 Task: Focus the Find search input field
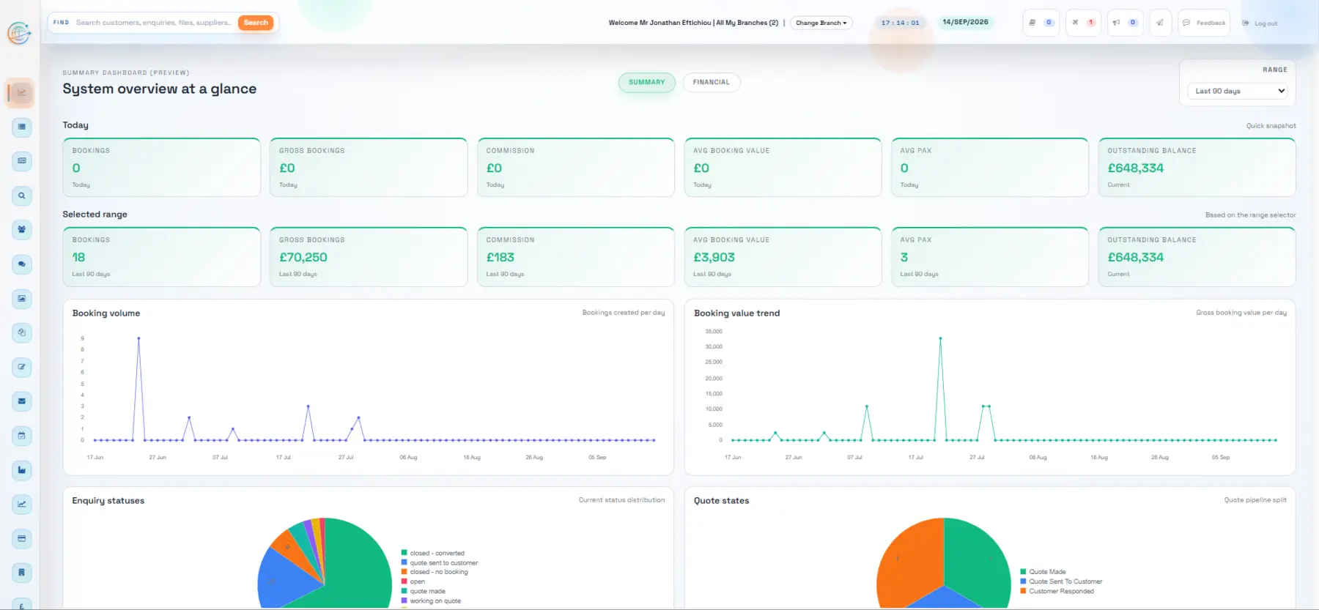(x=154, y=23)
